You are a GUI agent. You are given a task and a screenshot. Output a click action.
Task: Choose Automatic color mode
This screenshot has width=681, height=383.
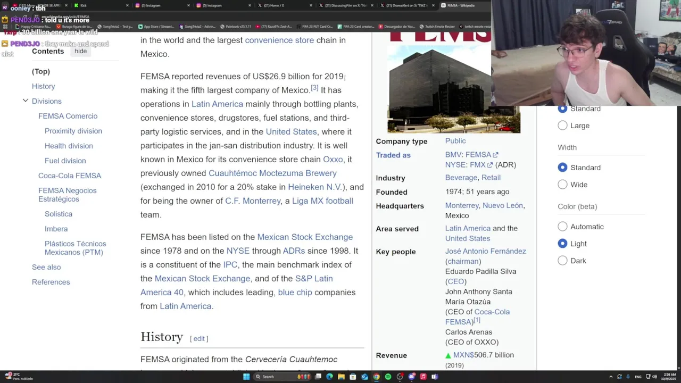(562, 227)
